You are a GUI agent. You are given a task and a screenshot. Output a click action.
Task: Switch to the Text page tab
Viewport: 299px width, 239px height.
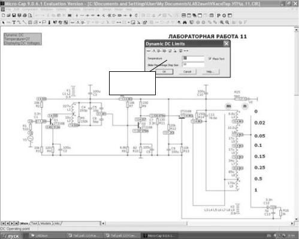pyautogui.click(x=34, y=223)
